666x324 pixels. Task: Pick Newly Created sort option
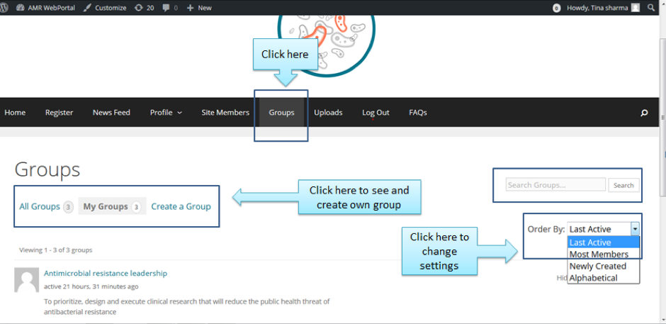(597, 266)
